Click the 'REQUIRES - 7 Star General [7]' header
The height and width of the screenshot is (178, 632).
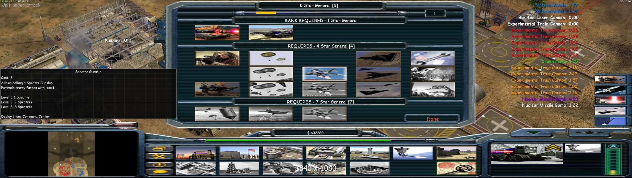(x=320, y=102)
